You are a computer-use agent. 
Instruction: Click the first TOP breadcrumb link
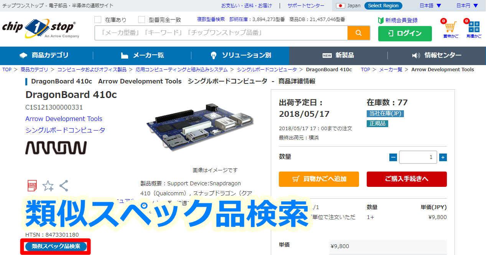(7, 70)
